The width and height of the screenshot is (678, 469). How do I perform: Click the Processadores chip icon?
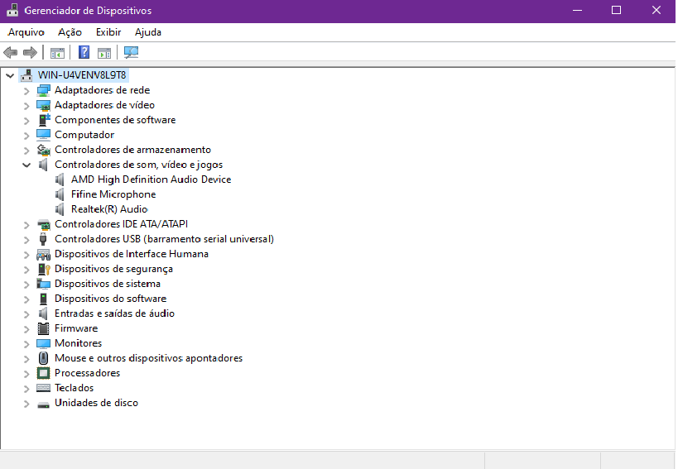tap(43, 373)
